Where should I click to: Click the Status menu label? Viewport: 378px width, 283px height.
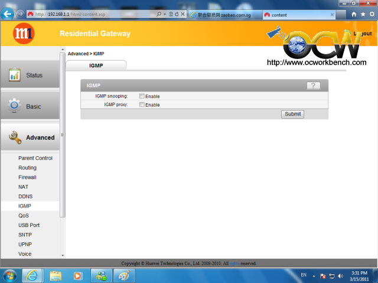point(34,75)
